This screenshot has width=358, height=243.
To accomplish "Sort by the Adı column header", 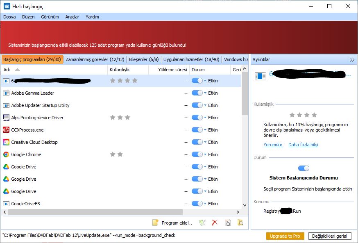I will (54, 70).
